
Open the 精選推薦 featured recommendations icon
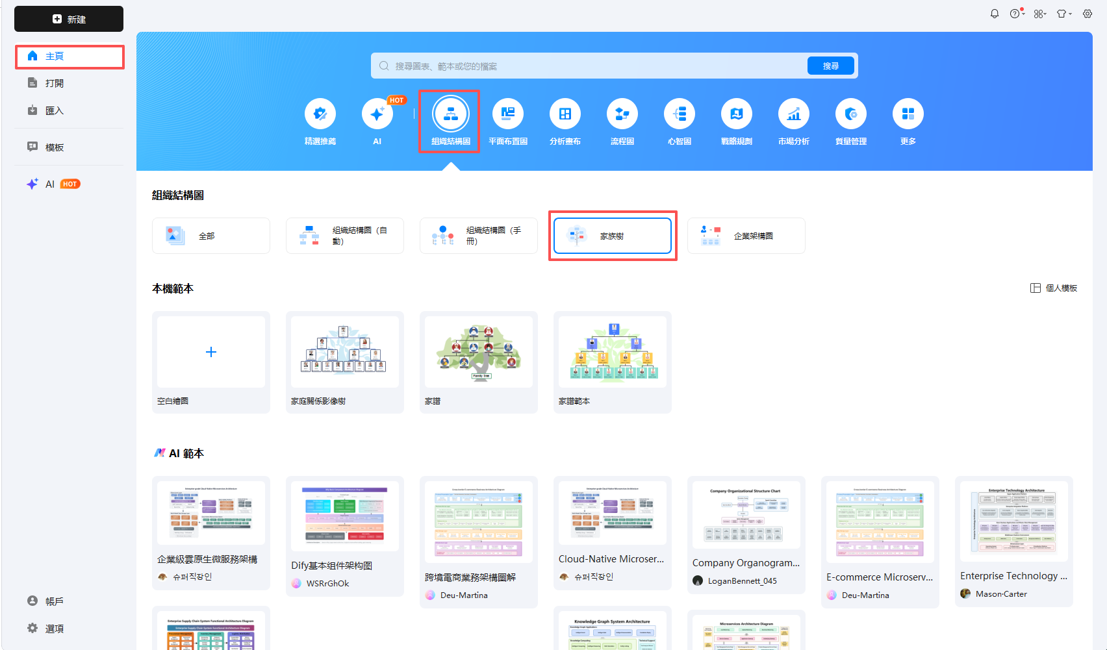pos(320,121)
